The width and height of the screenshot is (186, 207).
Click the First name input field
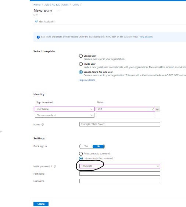coord(120,174)
